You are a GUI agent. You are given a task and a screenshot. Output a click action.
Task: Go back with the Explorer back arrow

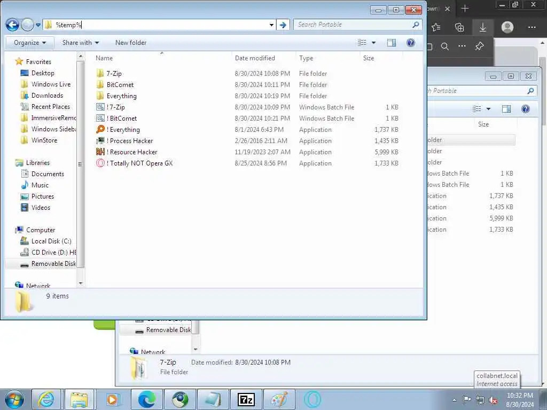13,25
